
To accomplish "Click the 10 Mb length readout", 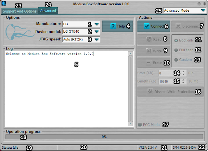I will point(193,81).
